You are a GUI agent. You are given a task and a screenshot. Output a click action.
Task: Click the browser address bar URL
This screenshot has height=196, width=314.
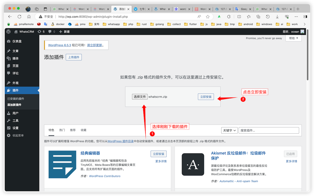93,16
